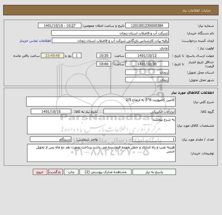
Task: Click price validity time 10:00
Action: (x=104, y=64)
